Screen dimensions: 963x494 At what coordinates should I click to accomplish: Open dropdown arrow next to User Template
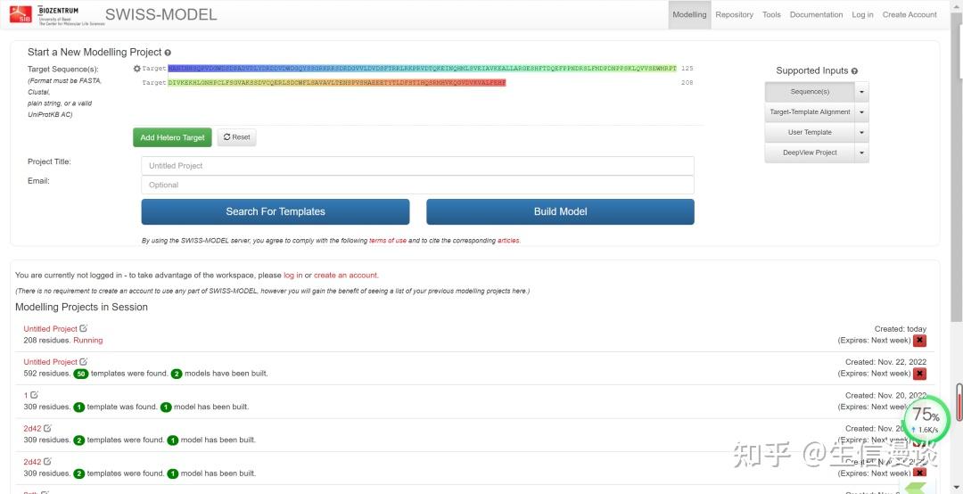coord(861,132)
